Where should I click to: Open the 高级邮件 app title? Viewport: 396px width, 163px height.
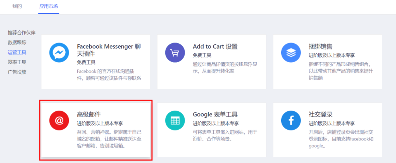(89, 115)
